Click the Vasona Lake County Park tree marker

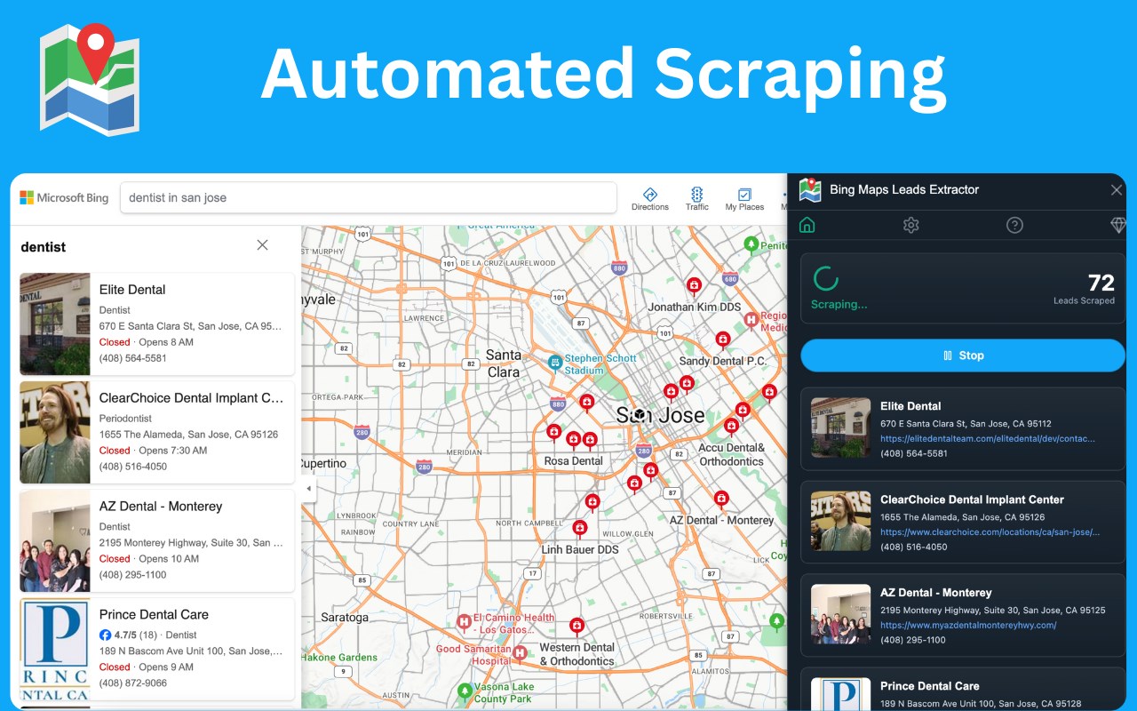(464, 690)
